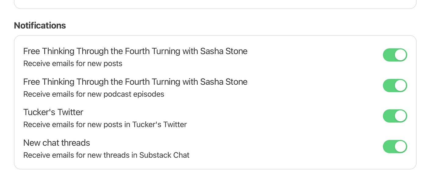Viewport: 444px width, 179px height.
Task: Select the "New chat threads" row title
Action: pos(56,143)
